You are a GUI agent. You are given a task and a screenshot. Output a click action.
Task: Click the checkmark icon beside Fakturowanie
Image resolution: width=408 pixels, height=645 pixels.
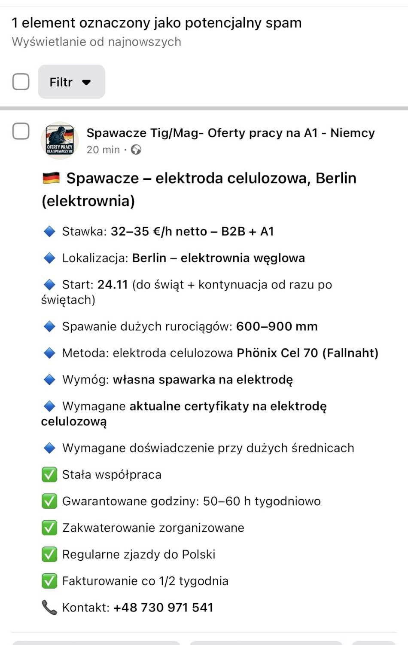click(x=49, y=581)
